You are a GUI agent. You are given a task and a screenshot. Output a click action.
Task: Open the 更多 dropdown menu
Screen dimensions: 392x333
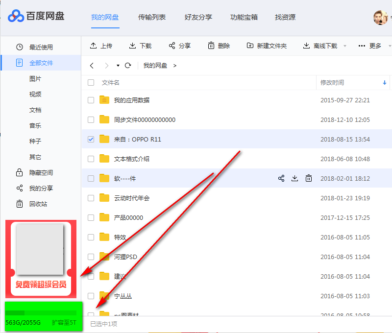coord(370,46)
